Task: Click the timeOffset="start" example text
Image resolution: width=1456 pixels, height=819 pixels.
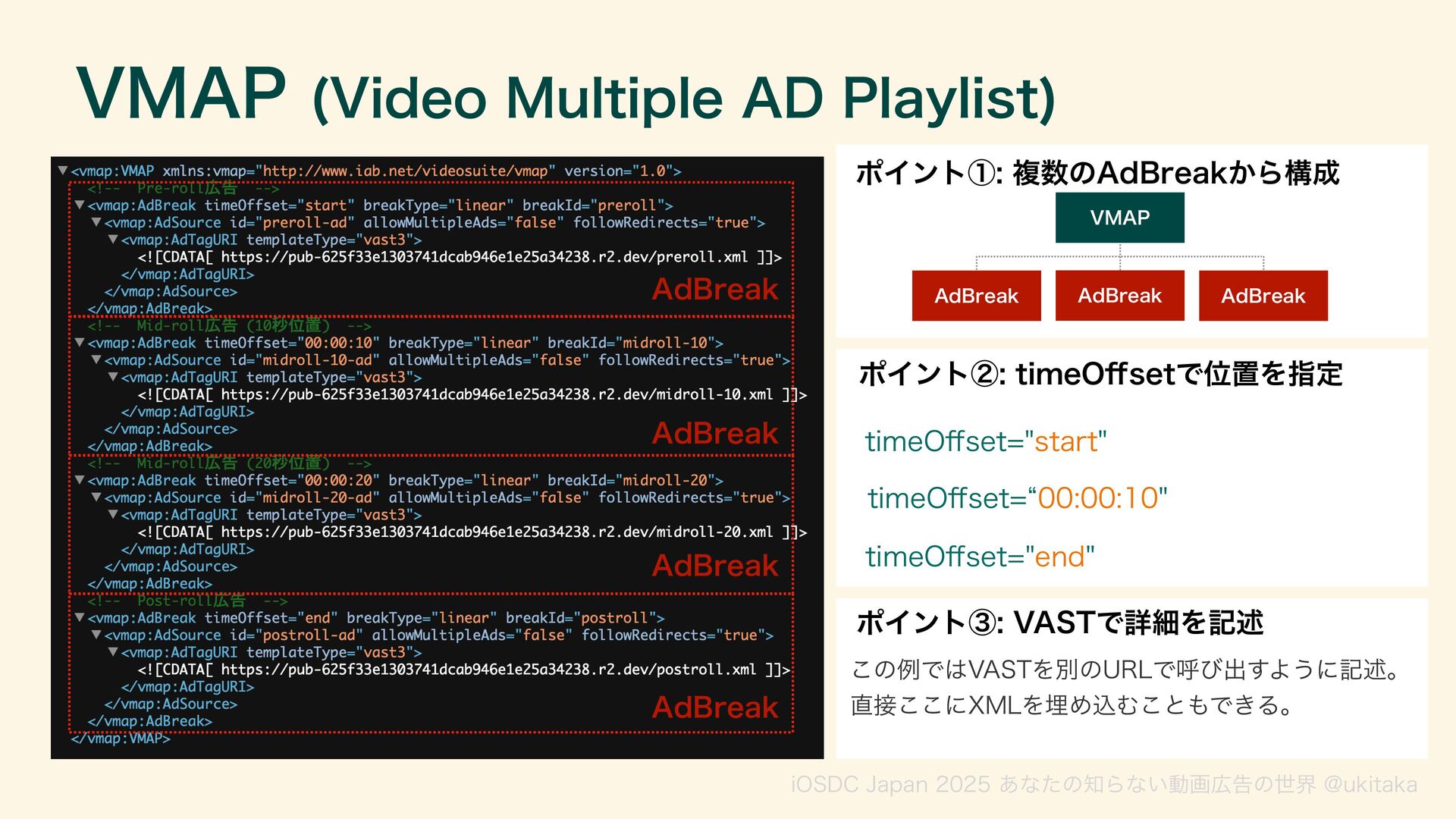Action: [x=986, y=441]
